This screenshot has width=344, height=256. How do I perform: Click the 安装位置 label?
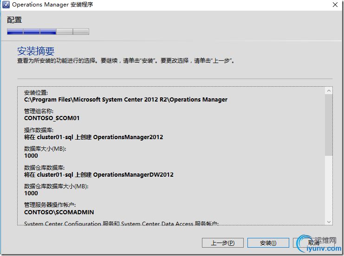(x=36, y=93)
